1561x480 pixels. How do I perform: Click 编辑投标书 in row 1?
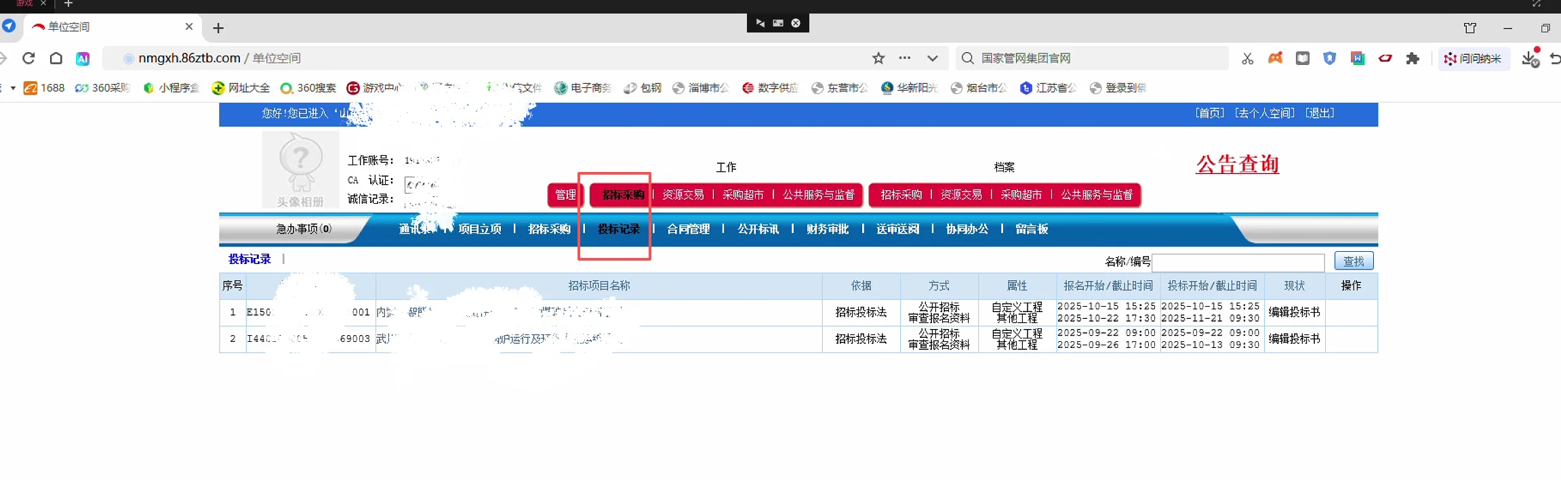pos(1295,312)
